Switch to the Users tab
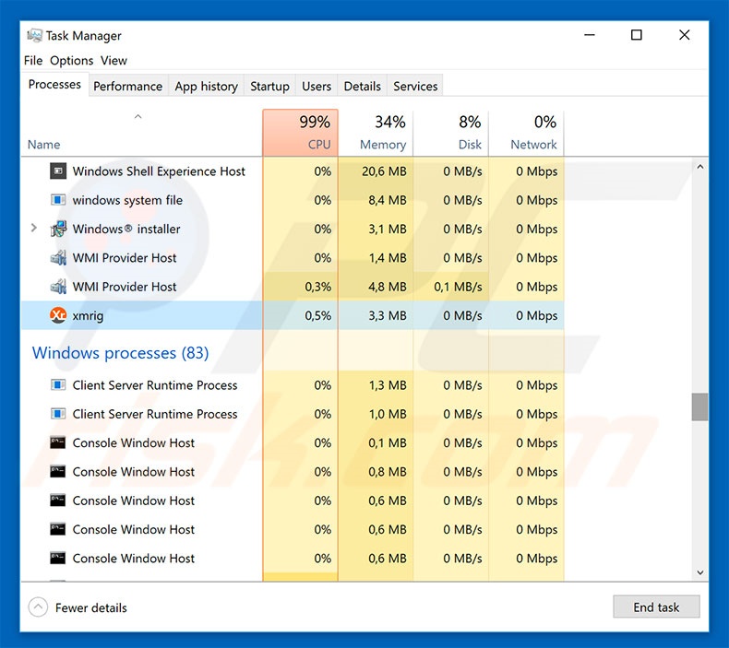Image resolution: width=729 pixels, height=648 pixels. click(x=317, y=86)
